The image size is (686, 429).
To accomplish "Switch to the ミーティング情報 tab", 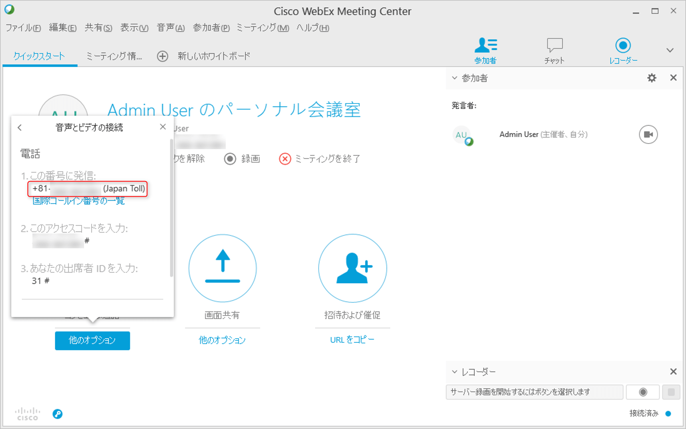I will click(114, 56).
